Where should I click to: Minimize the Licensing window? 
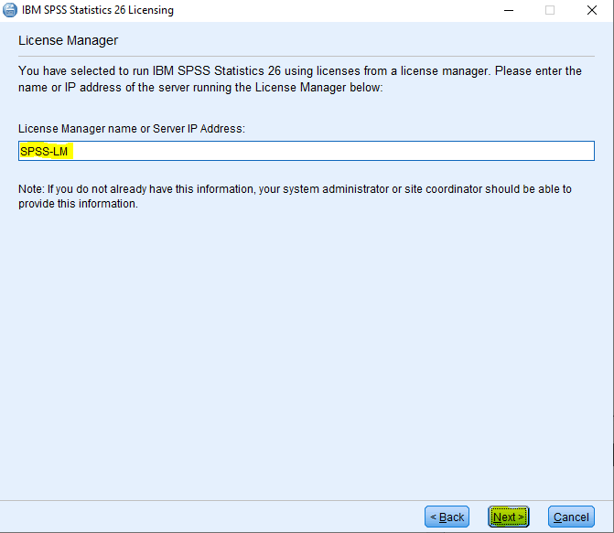pos(509,11)
